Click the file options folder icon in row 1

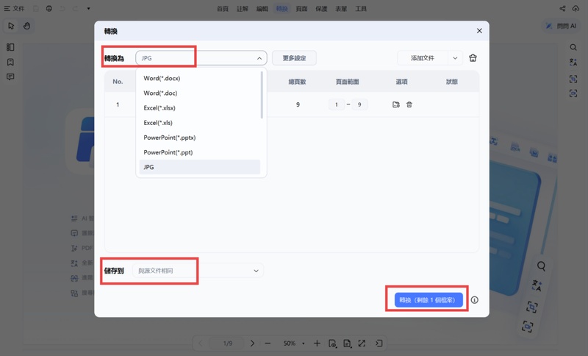point(396,104)
